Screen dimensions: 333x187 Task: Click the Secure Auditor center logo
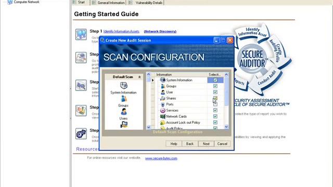[252, 59]
